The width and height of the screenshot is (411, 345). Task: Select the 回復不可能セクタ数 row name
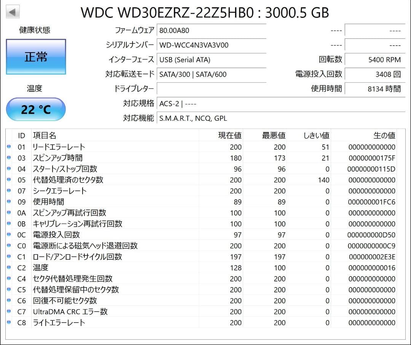point(65,301)
